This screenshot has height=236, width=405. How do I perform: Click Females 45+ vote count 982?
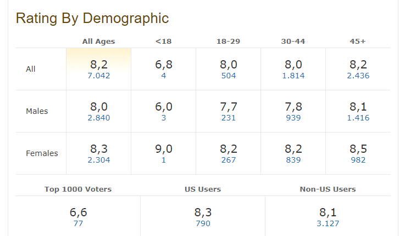pyautogui.click(x=358, y=160)
